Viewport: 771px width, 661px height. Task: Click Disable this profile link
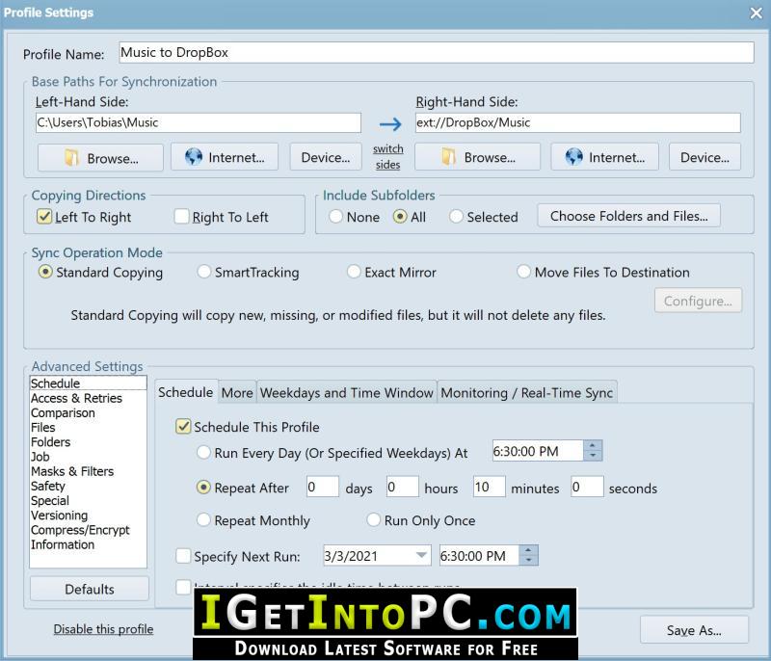pyautogui.click(x=103, y=629)
